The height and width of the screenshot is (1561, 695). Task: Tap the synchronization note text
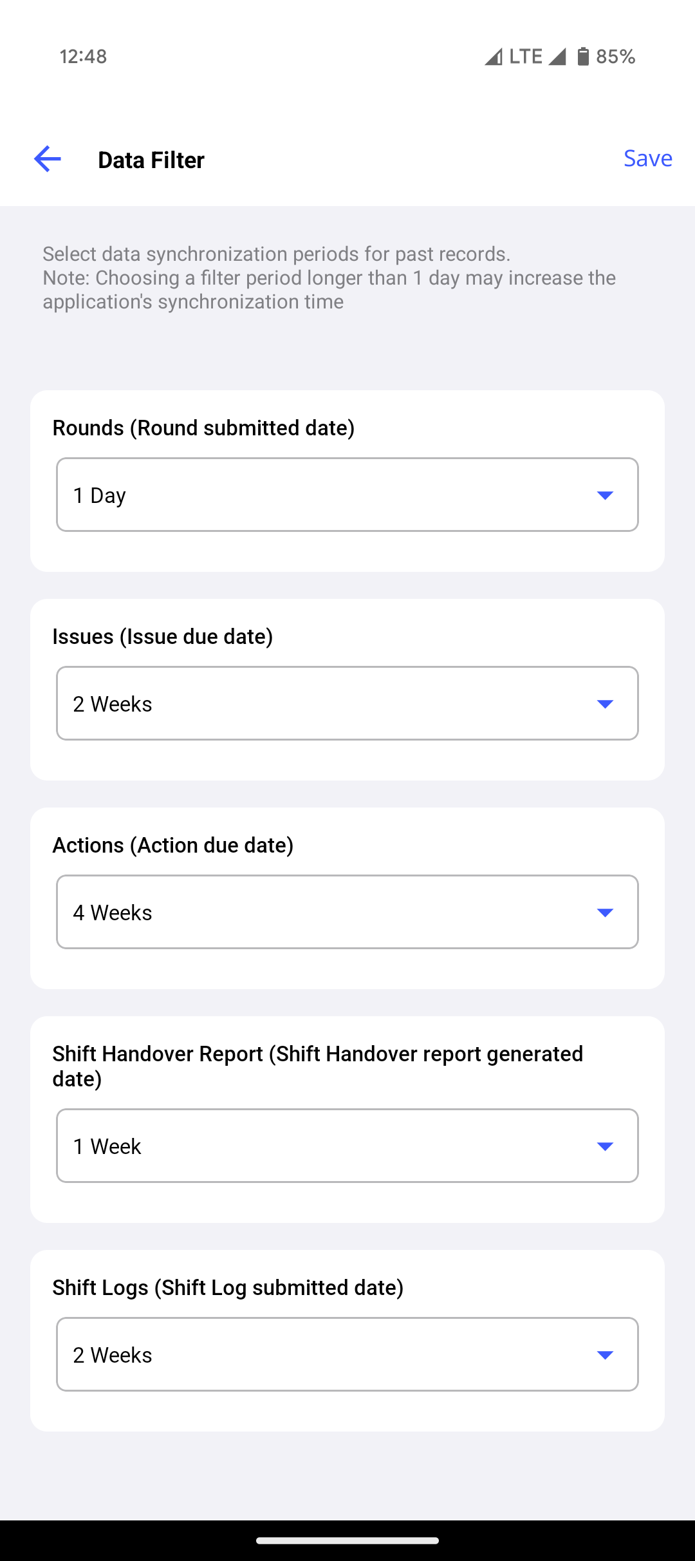pos(329,278)
